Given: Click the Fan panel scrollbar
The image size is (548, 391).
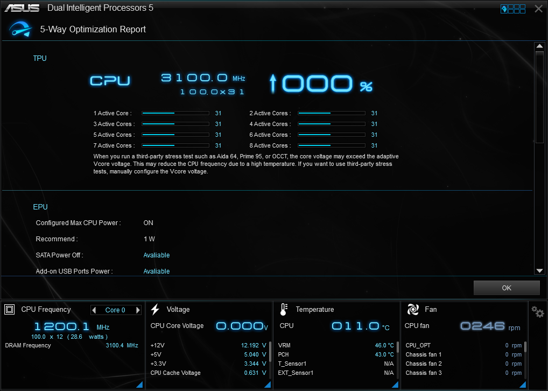Looking at the screenshot, I should pos(525,347).
